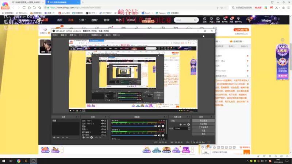Open Douyu 分类 navigation dropdown
292x164 pixels.
pyautogui.click(x=82, y=20)
